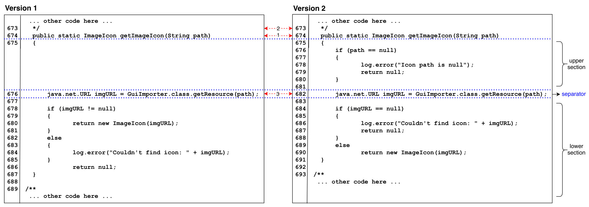This screenshot has height=207, width=589.
Task: Click the Version 1 heading
Action: click(21, 8)
